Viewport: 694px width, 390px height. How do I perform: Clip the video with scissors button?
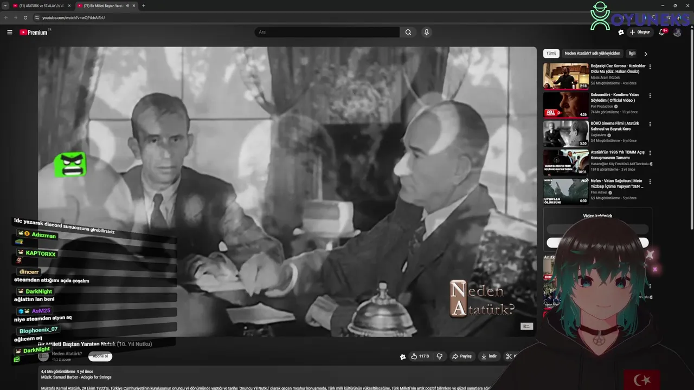tap(510, 356)
